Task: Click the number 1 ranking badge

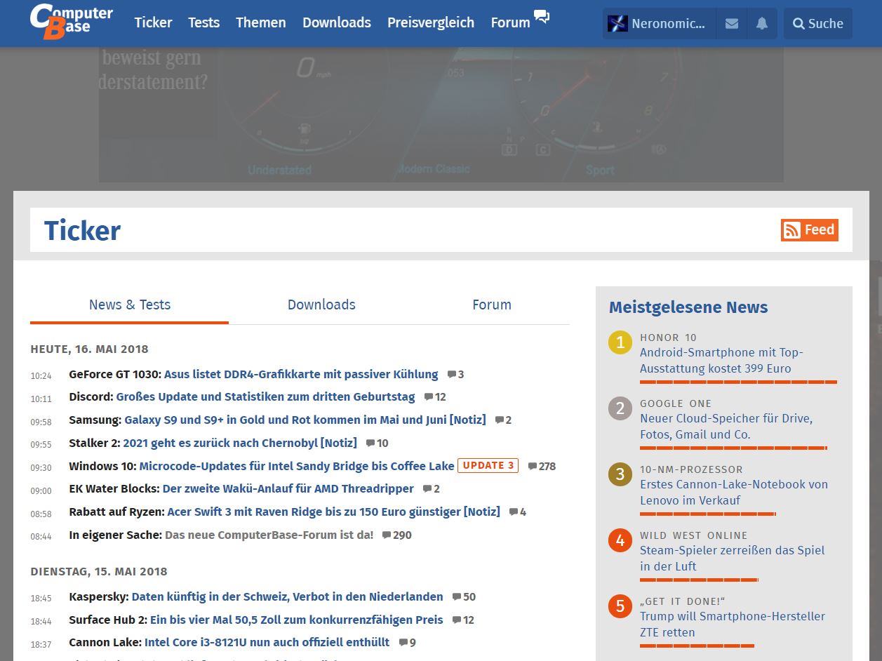Action: coord(620,342)
